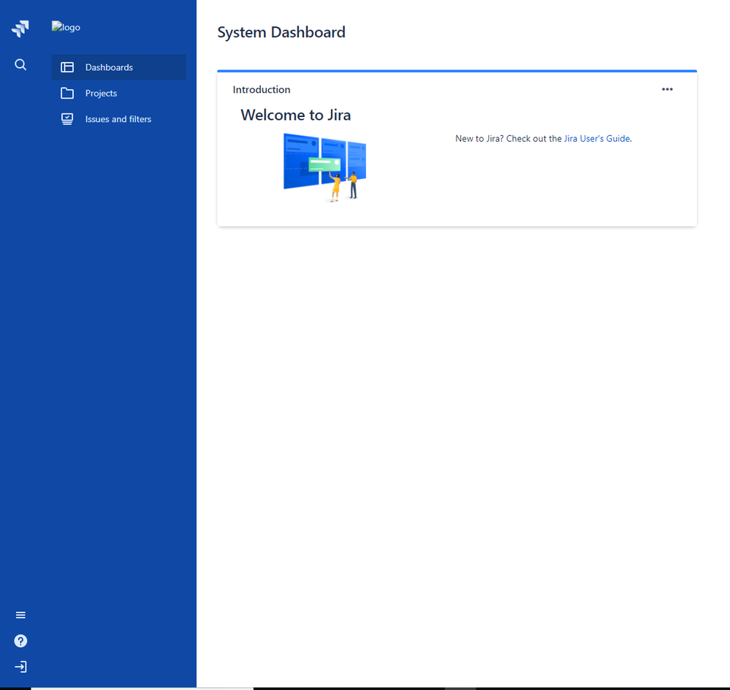Click the Issues and filters icon
Screen dimensions: 730x690
point(67,119)
